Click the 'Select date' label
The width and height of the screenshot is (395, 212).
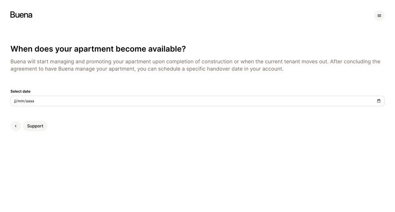click(20, 91)
